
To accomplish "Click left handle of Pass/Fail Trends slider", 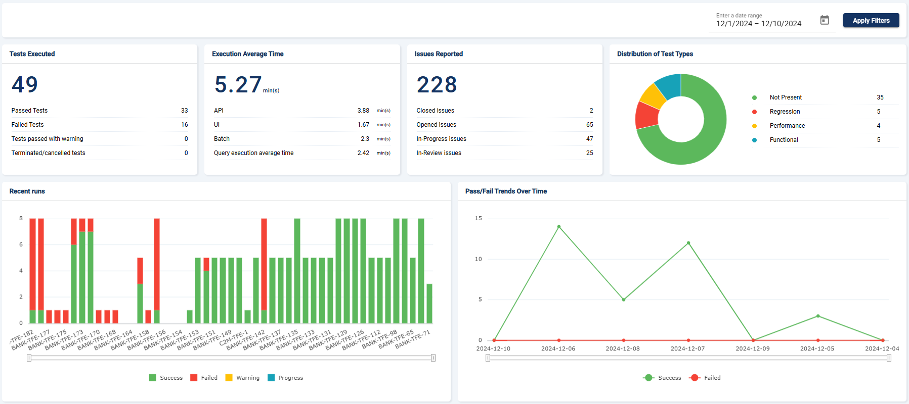I will click(x=488, y=358).
